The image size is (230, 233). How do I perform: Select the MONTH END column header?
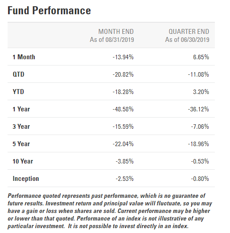click(x=116, y=32)
